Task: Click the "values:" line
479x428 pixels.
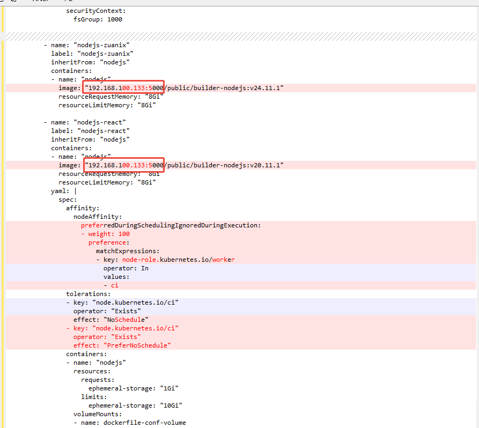Action: 116,277
